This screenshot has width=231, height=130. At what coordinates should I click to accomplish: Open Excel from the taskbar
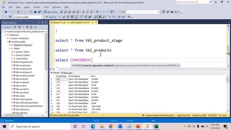(x=156, y=126)
